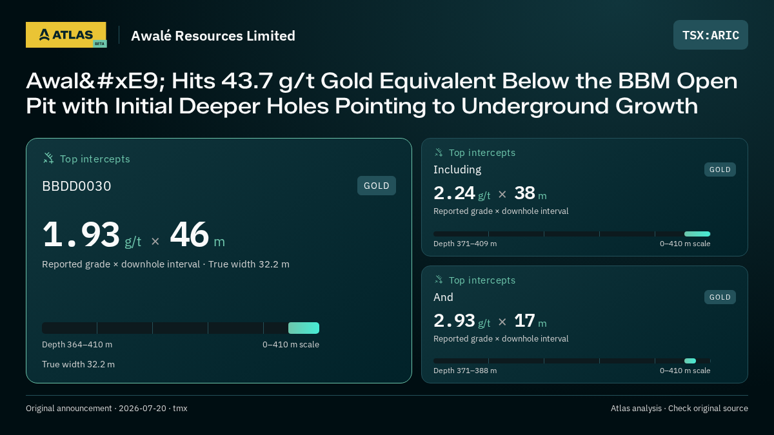Click '0–410 m scale' label in And card
Viewport: 774px width, 435px height.
coord(685,371)
